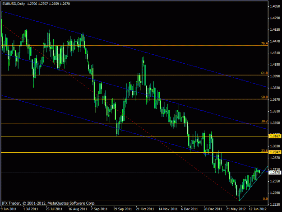The image size is (282, 212).
Task: Click the 14 Nov 2011 date label
Action: click(x=168, y=209)
